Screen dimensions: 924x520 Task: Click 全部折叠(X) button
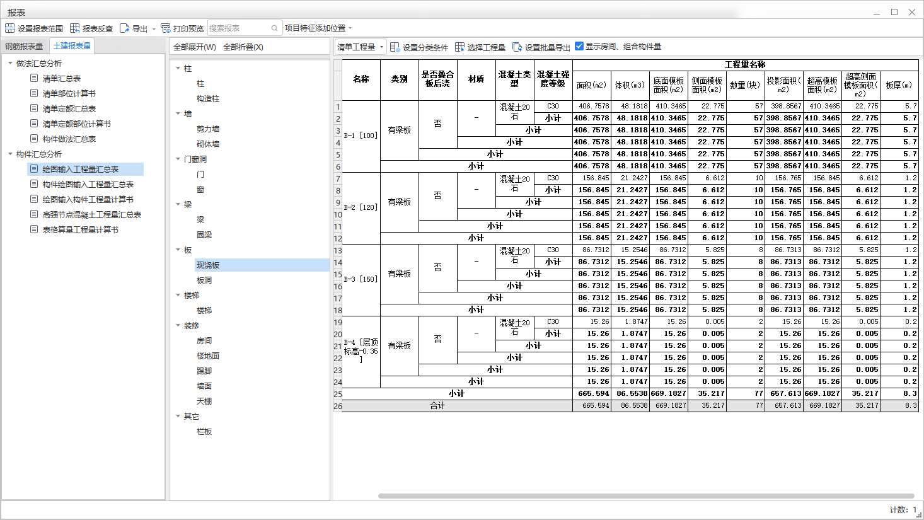243,47
